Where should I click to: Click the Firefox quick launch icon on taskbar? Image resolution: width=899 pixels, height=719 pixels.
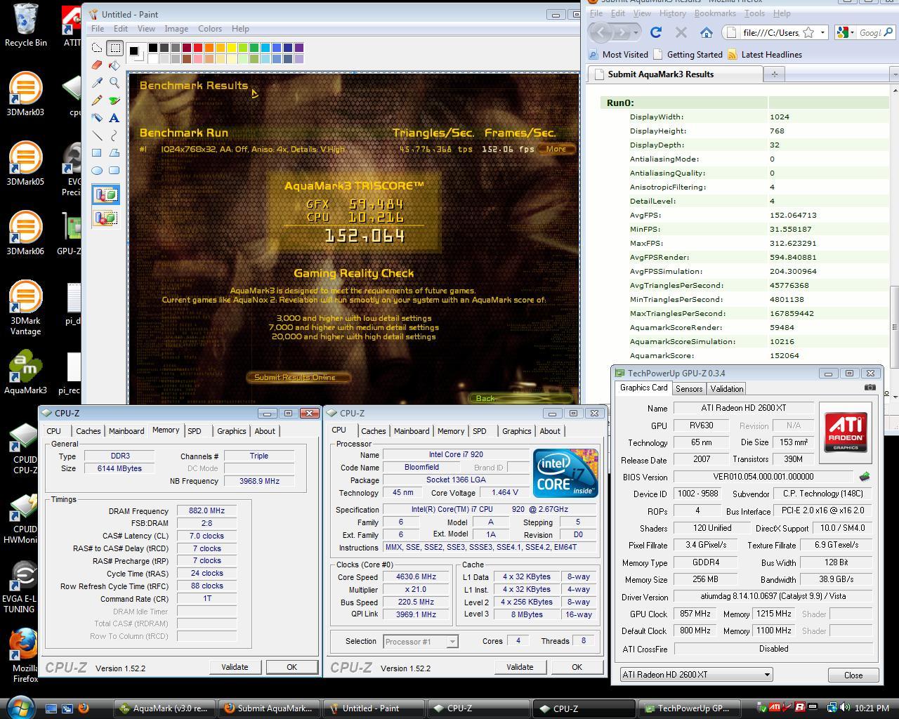[83, 708]
